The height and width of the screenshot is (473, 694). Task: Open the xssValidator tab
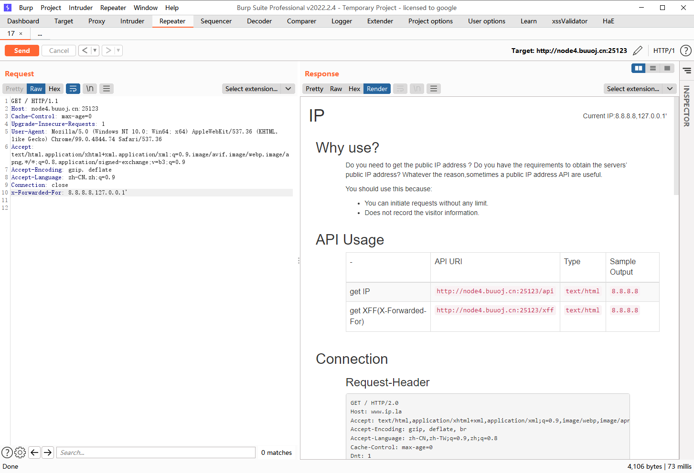coord(570,21)
